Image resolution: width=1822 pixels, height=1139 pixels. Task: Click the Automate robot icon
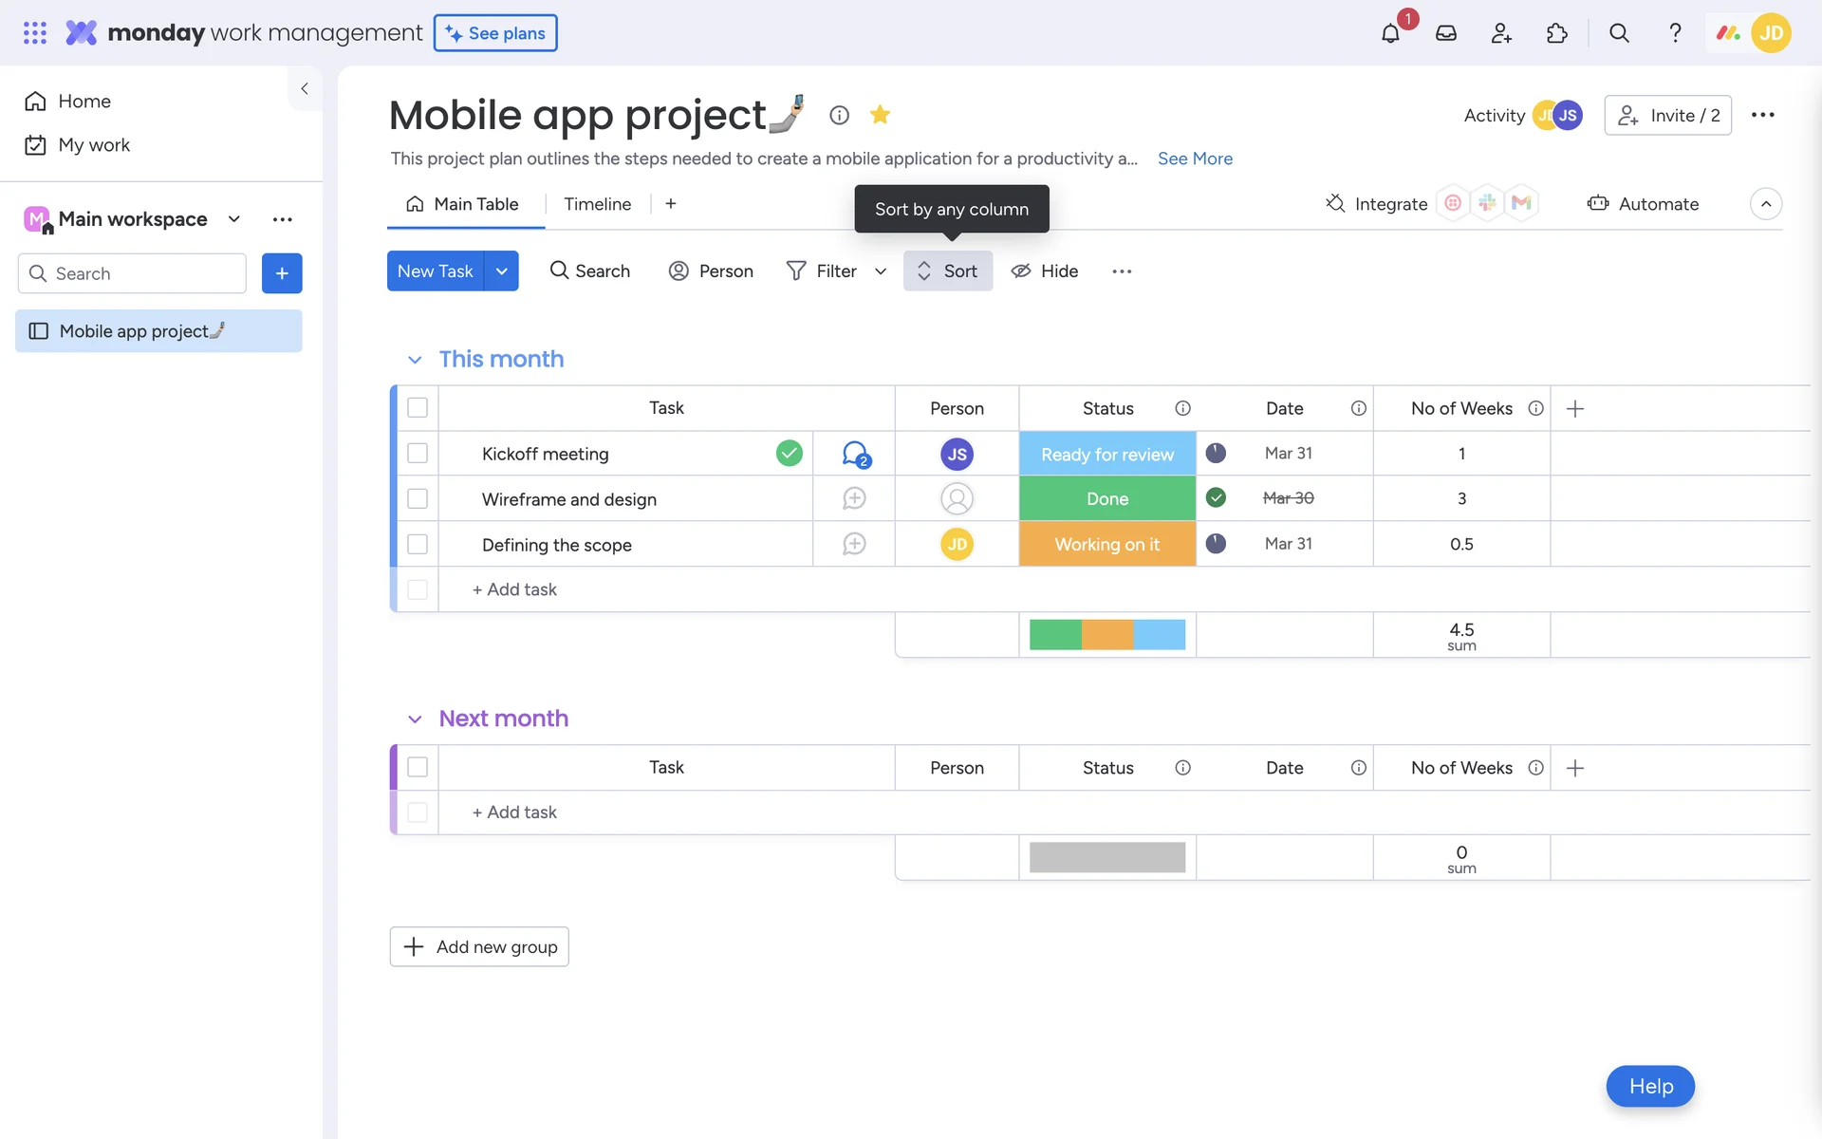pos(1598,203)
